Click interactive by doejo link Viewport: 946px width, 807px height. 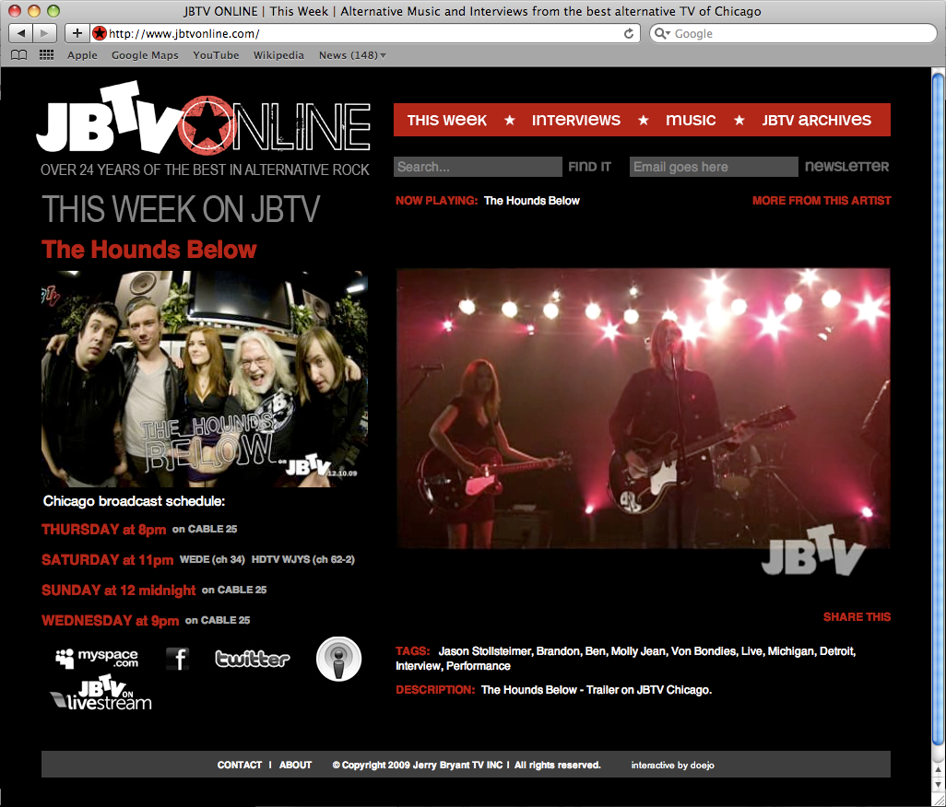coord(673,765)
